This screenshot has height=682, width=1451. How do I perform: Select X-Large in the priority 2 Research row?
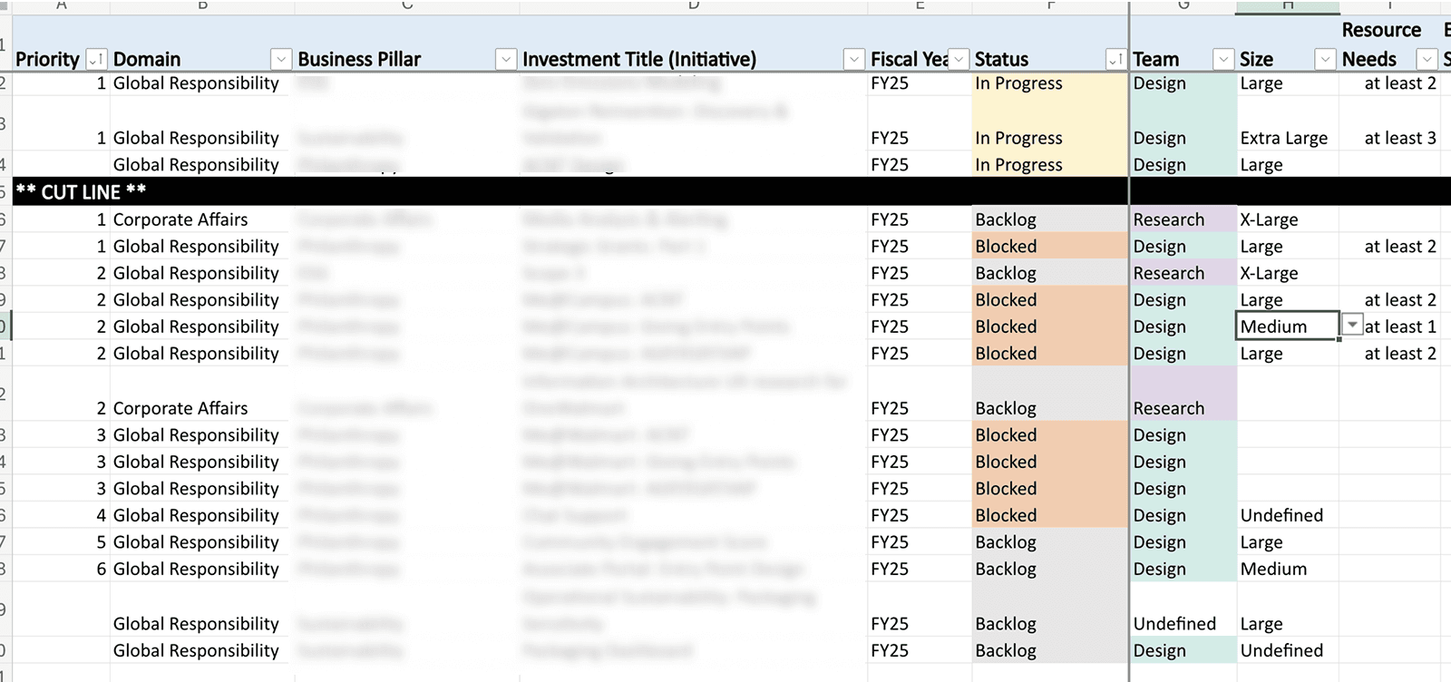(1288, 273)
